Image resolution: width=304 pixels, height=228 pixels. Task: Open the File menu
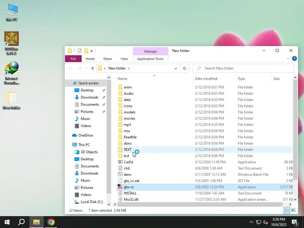tap(73, 59)
